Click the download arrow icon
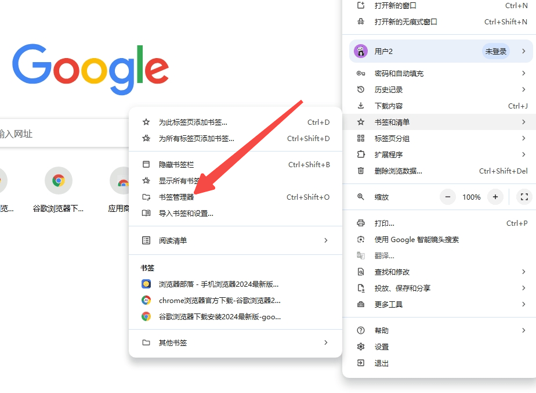 tap(361, 106)
